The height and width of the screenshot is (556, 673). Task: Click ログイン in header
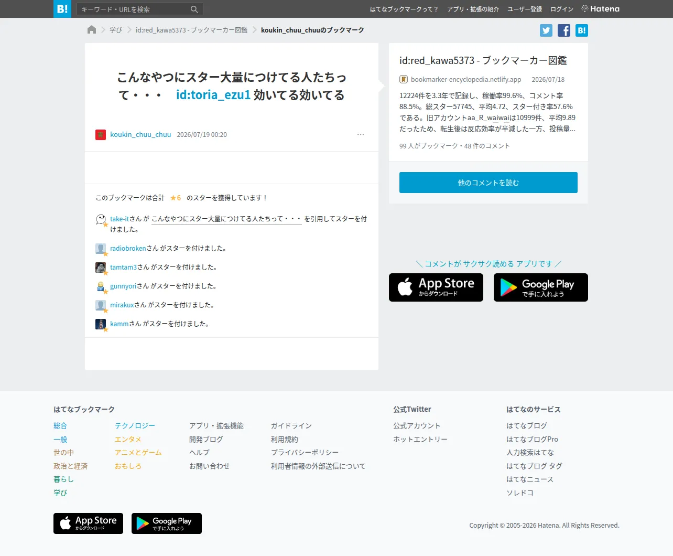click(x=562, y=9)
